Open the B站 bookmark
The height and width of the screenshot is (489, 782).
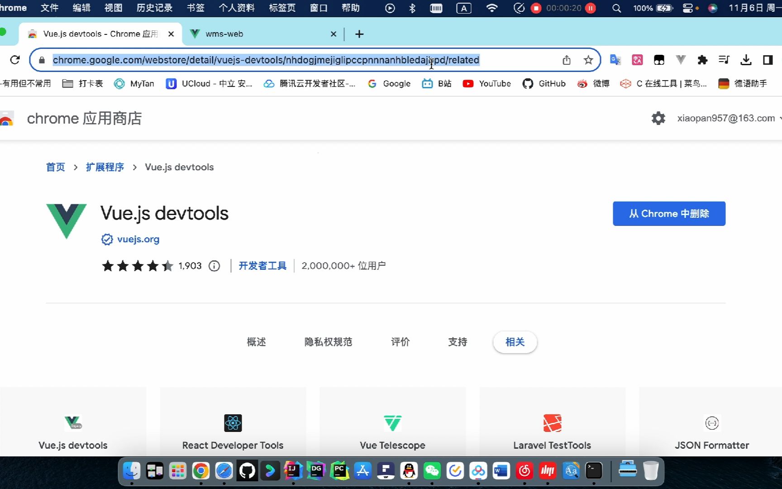(x=437, y=84)
